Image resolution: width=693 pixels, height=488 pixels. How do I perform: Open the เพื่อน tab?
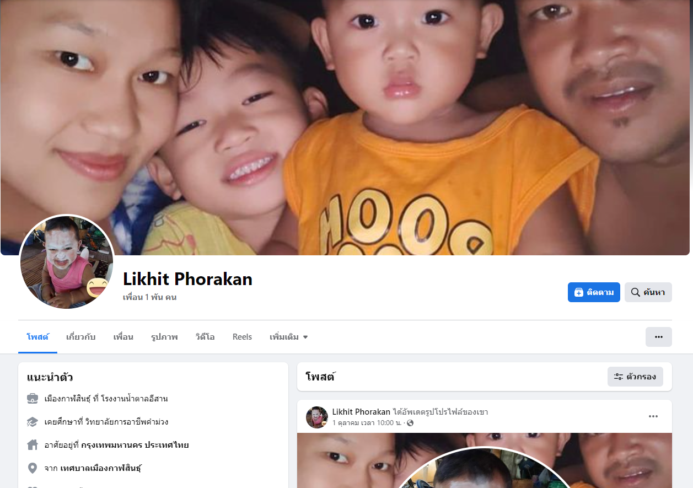[x=123, y=337]
